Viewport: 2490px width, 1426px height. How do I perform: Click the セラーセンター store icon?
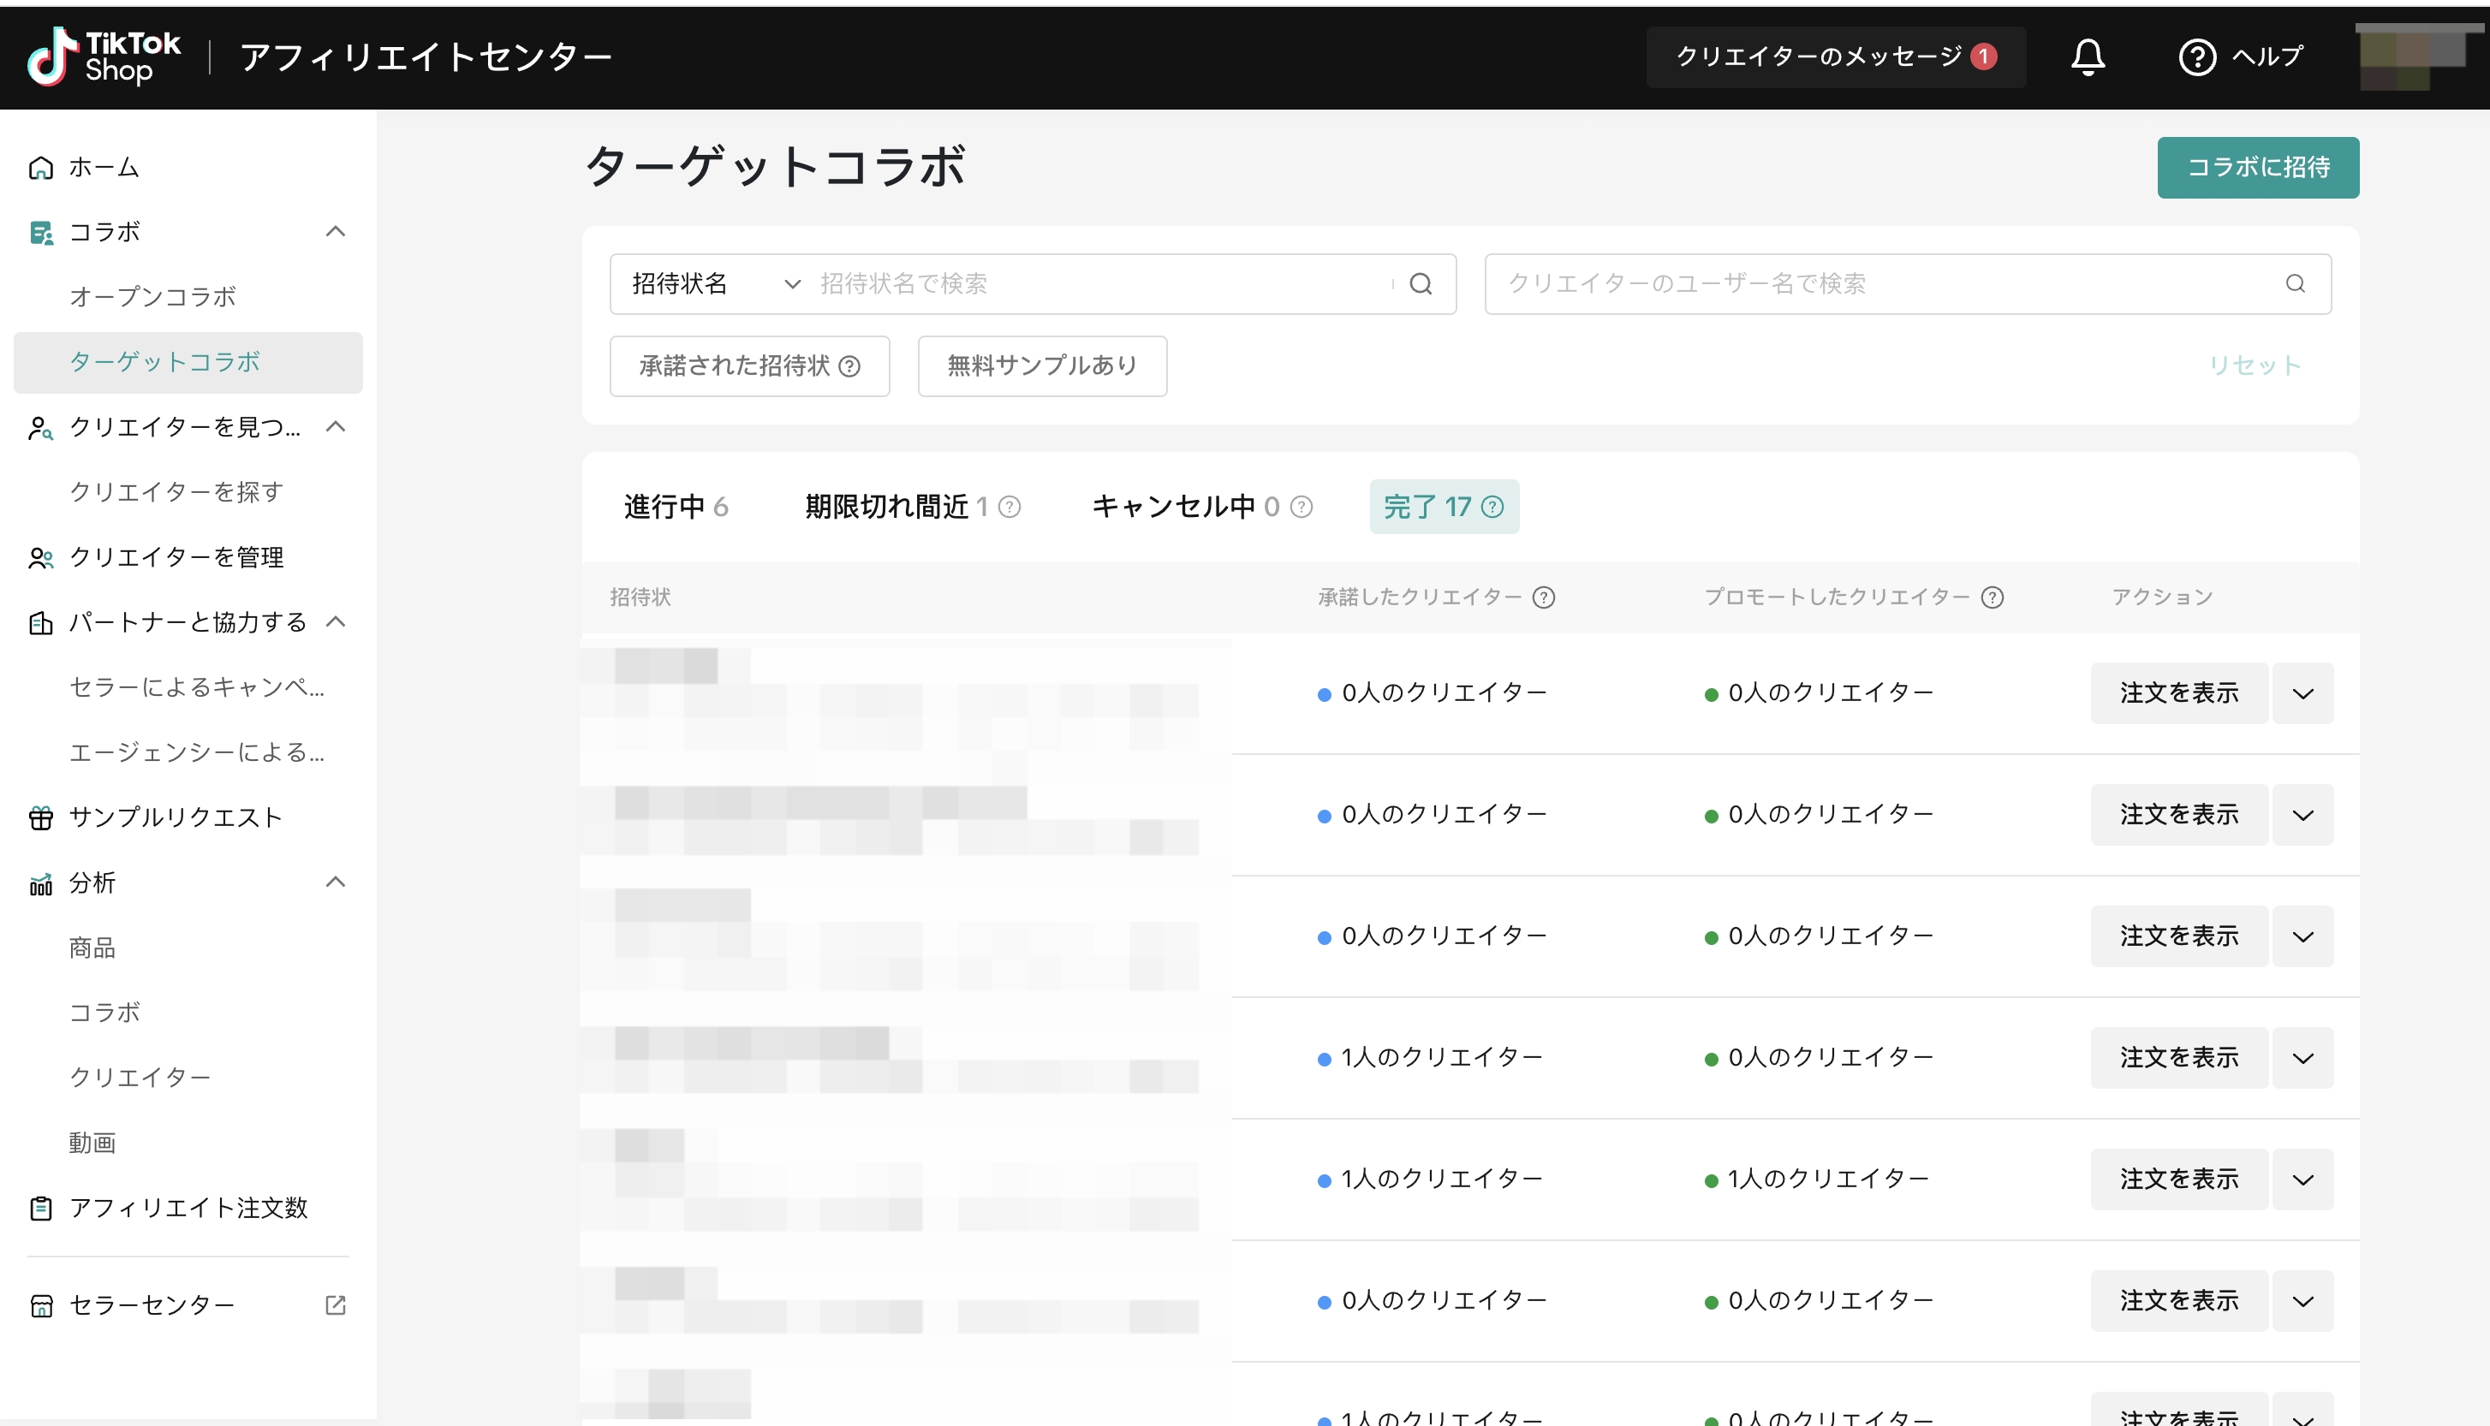41,1304
